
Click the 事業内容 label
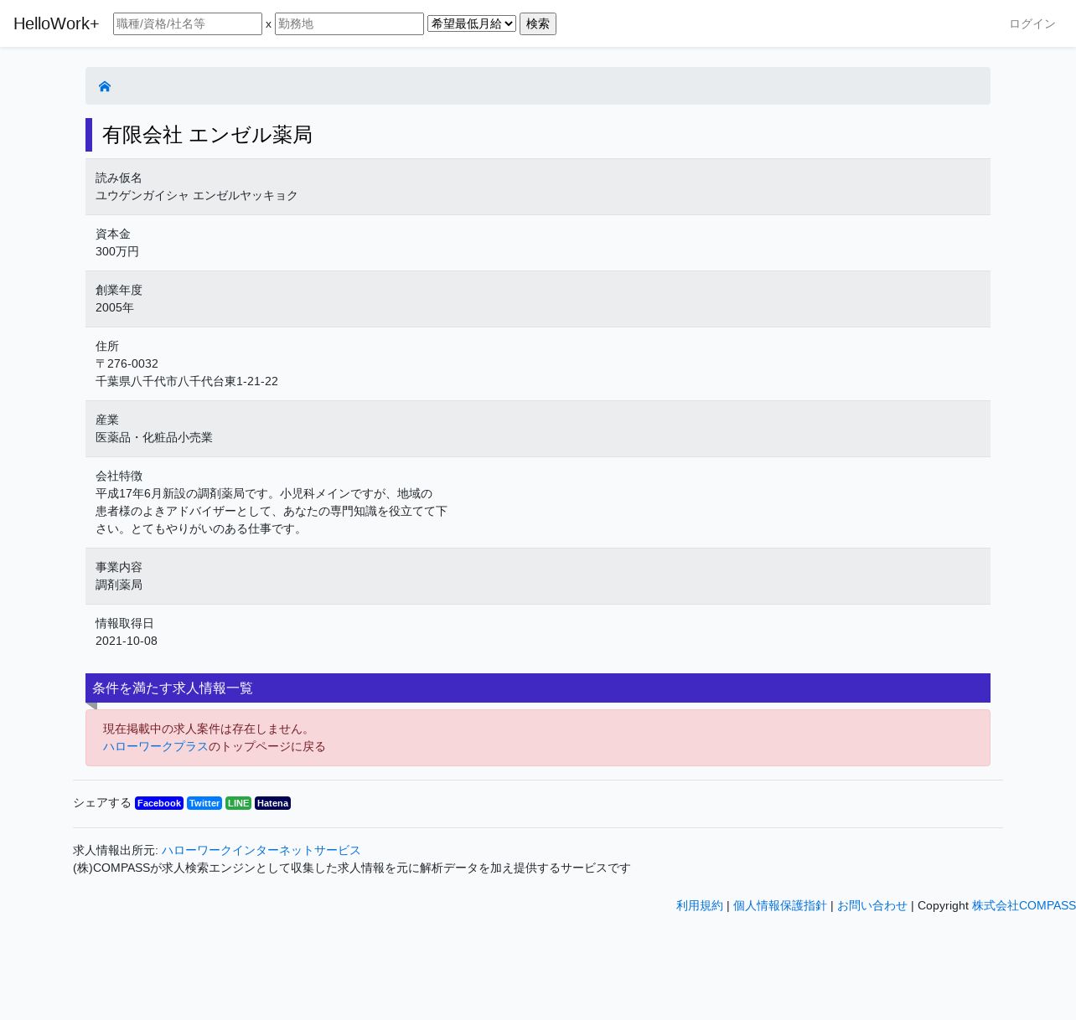point(119,567)
